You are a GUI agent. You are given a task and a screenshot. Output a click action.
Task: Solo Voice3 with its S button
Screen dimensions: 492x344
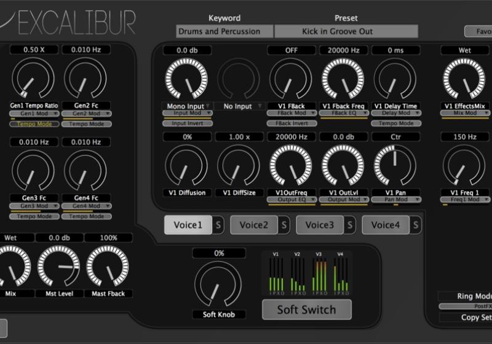pos(350,225)
